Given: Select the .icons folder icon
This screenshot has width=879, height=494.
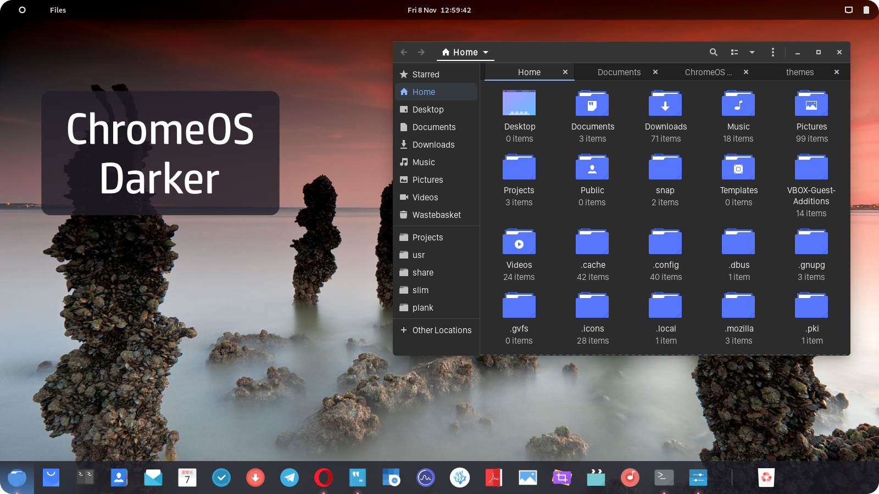Looking at the screenshot, I should [592, 305].
